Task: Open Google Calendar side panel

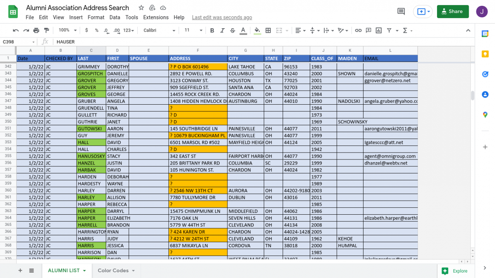Action: point(485,34)
